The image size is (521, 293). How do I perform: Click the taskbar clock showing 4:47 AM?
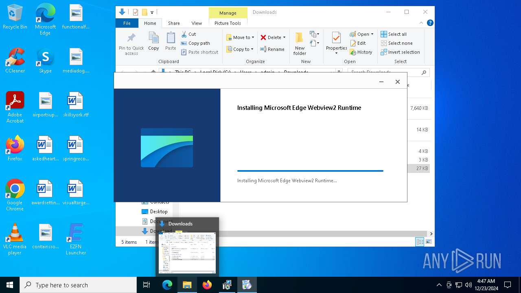coord(486,285)
